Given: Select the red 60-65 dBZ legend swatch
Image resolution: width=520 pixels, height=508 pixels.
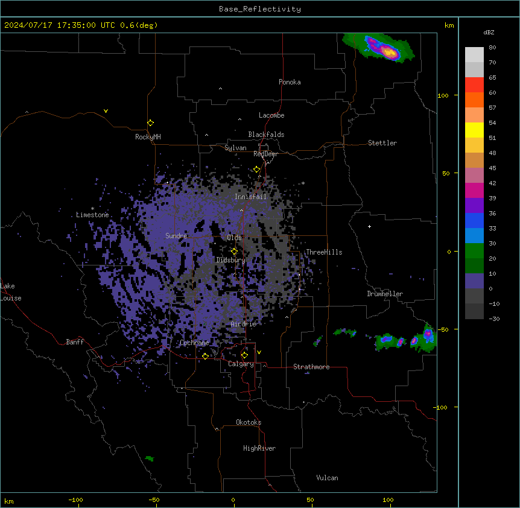Looking at the screenshot, I should point(474,84).
